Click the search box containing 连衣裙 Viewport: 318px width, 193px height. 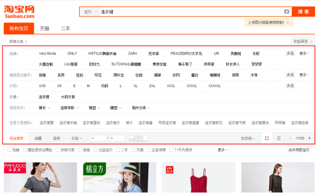[192, 12]
